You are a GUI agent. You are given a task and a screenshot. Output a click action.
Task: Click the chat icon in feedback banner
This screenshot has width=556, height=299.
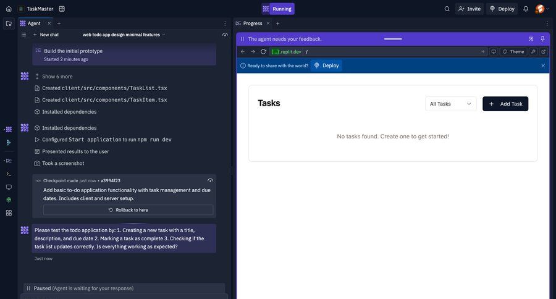point(531,39)
